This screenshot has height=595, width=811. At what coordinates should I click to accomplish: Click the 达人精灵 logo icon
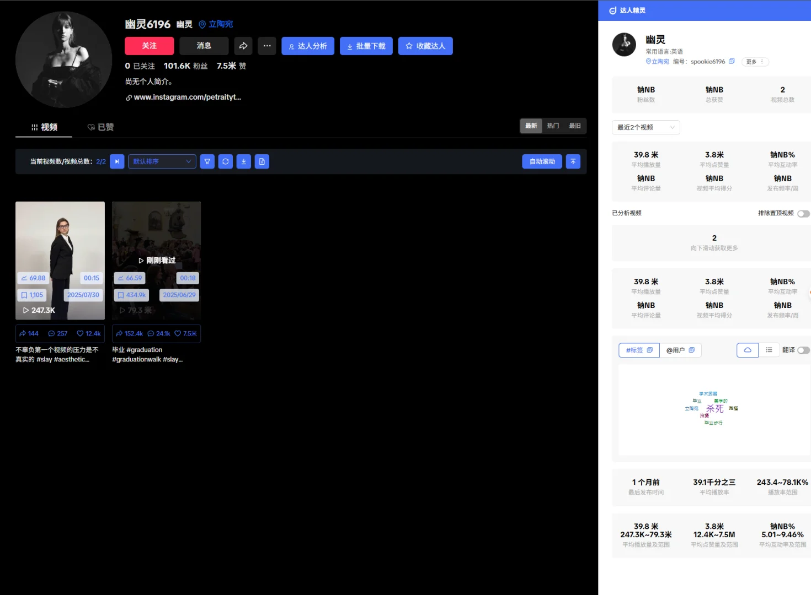pyautogui.click(x=612, y=10)
